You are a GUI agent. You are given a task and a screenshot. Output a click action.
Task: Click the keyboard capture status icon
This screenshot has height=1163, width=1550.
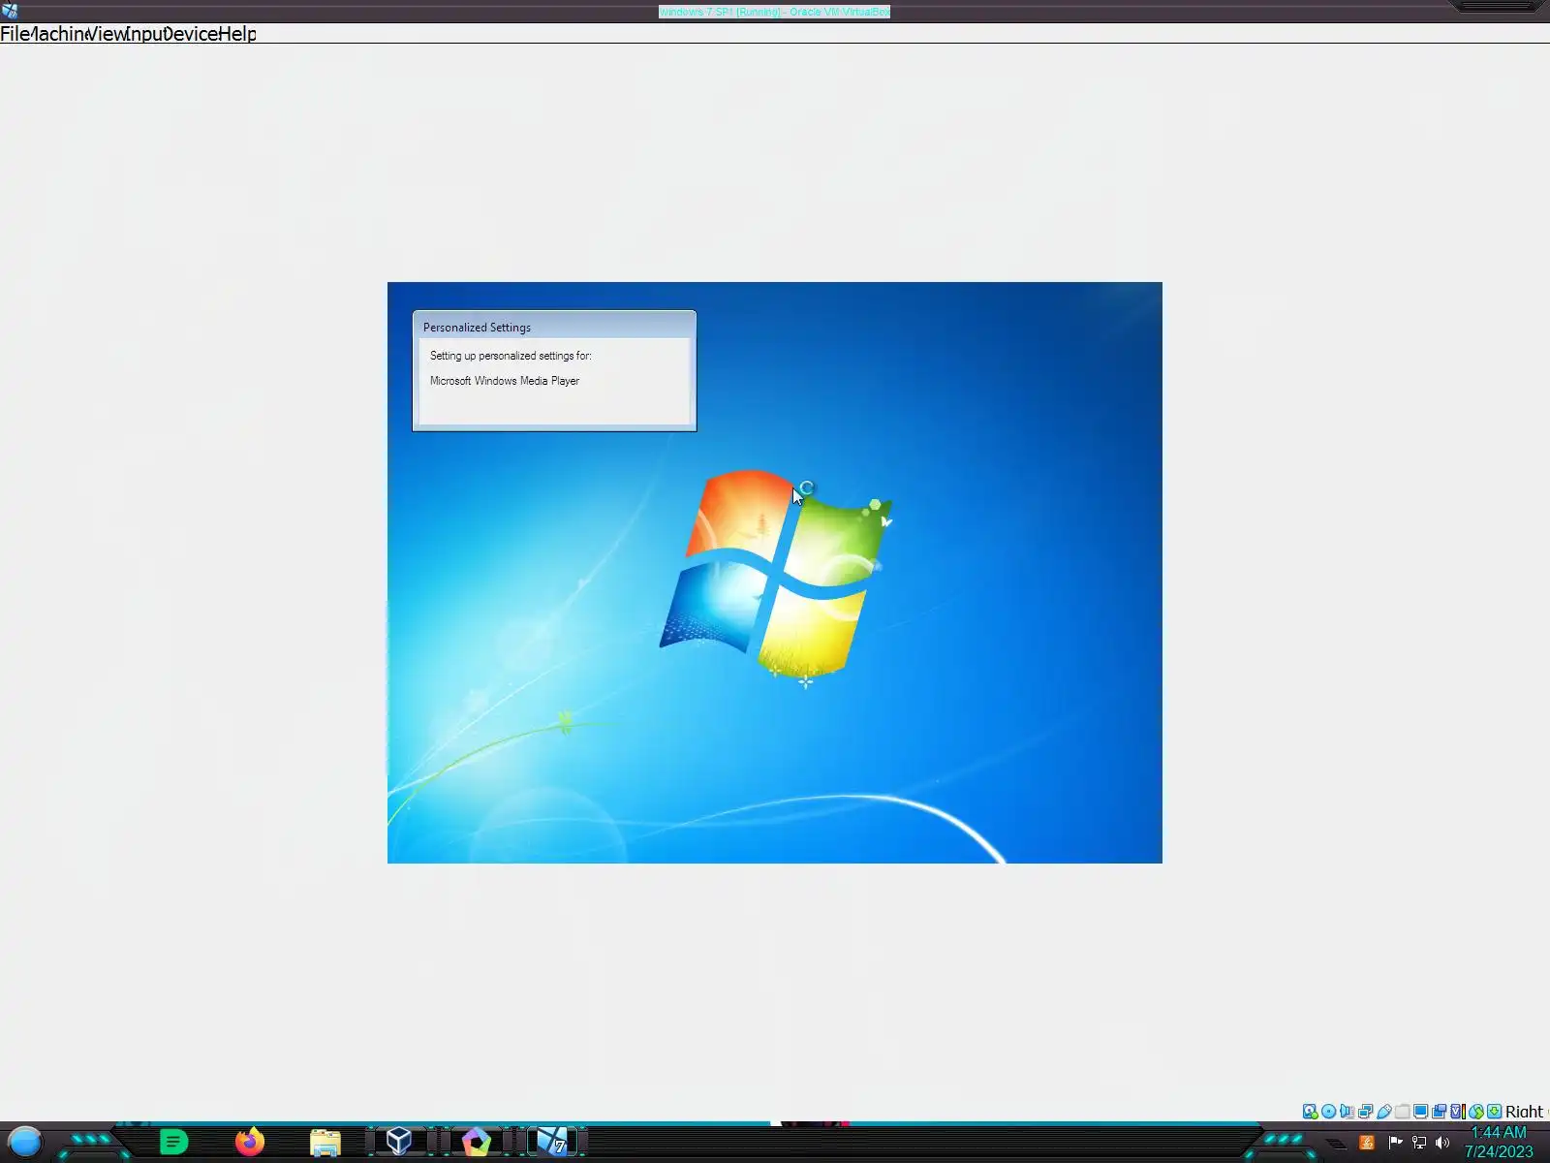point(1494,1112)
